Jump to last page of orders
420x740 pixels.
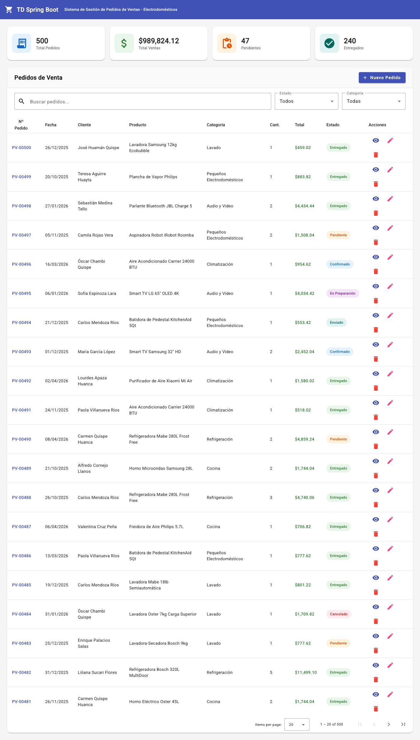click(403, 724)
